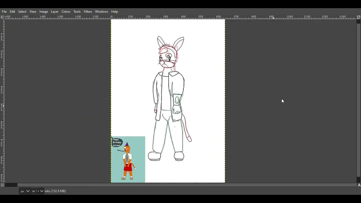The width and height of the screenshot is (361, 203).
Task: Open the Image menu
Action: 43,12
